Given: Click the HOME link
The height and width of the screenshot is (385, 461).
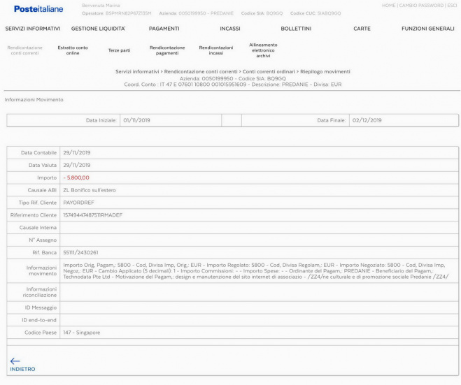Looking at the screenshot, I should pyautogui.click(x=388, y=6).
